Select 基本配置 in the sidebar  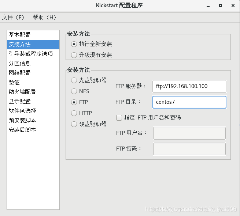[x=33, y=35]
